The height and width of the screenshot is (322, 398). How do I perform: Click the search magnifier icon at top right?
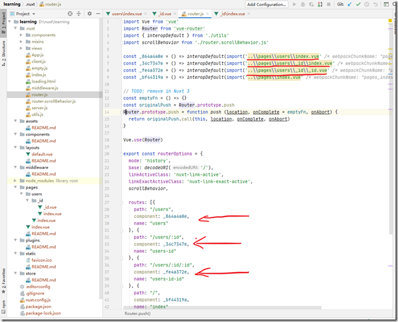click(x=395, y=4)
